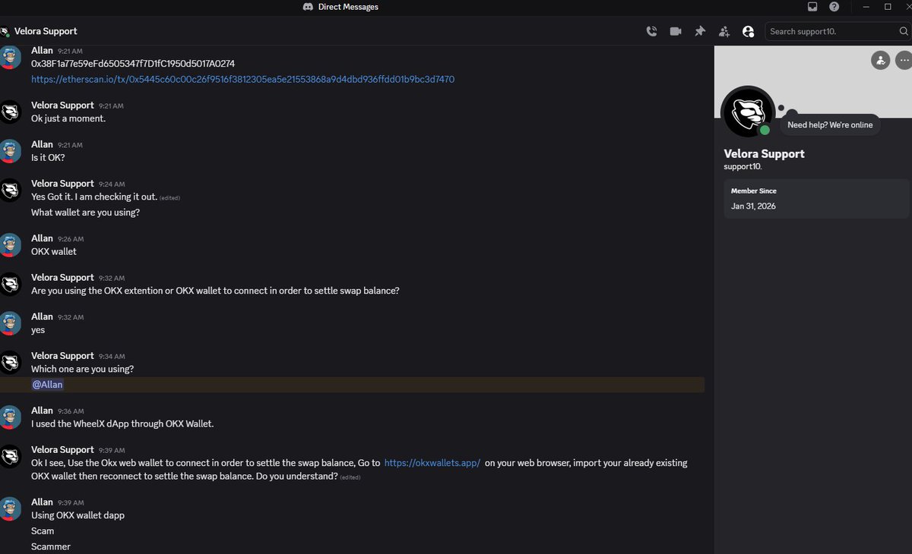
Task: Click the 'What wallet are you using?' message
Action: 85,212
